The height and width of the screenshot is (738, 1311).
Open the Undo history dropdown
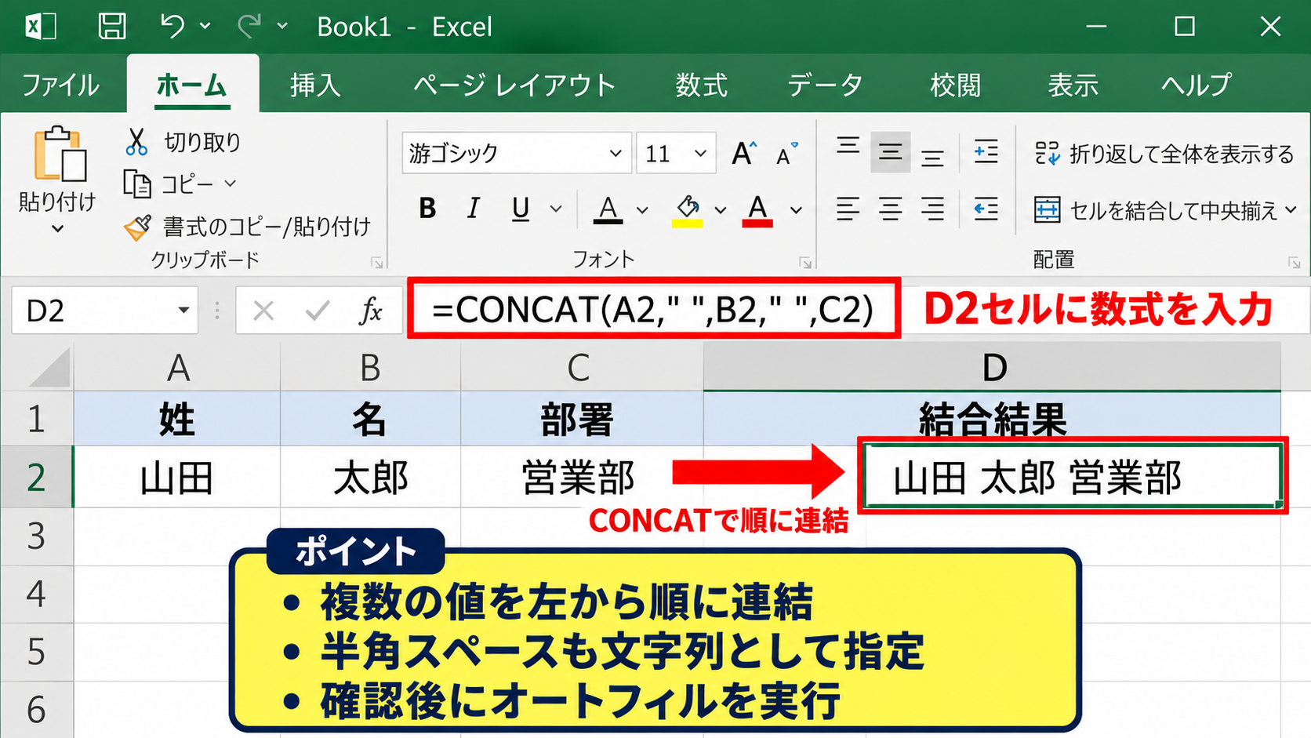click(x=205, y=26)
